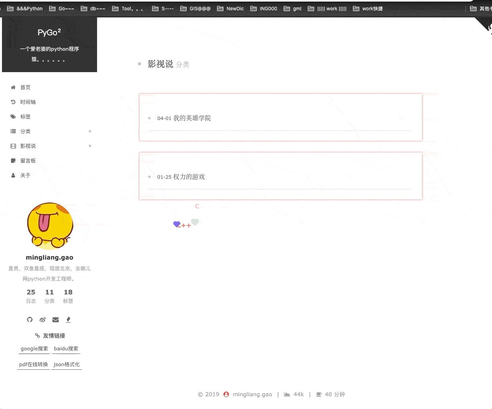
Task: Click the tags icon beside 标签
Action: pos(13,117)
